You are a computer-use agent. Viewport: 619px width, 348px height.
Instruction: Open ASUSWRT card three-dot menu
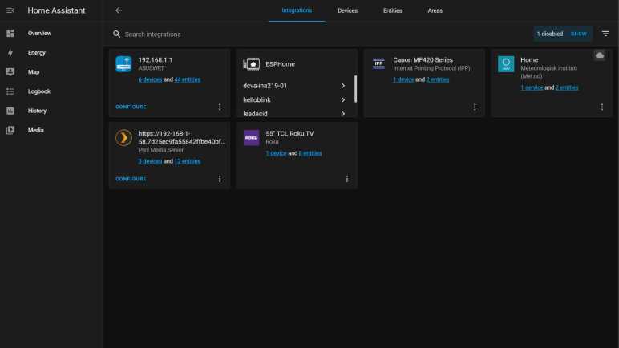[x=220, y=107]
